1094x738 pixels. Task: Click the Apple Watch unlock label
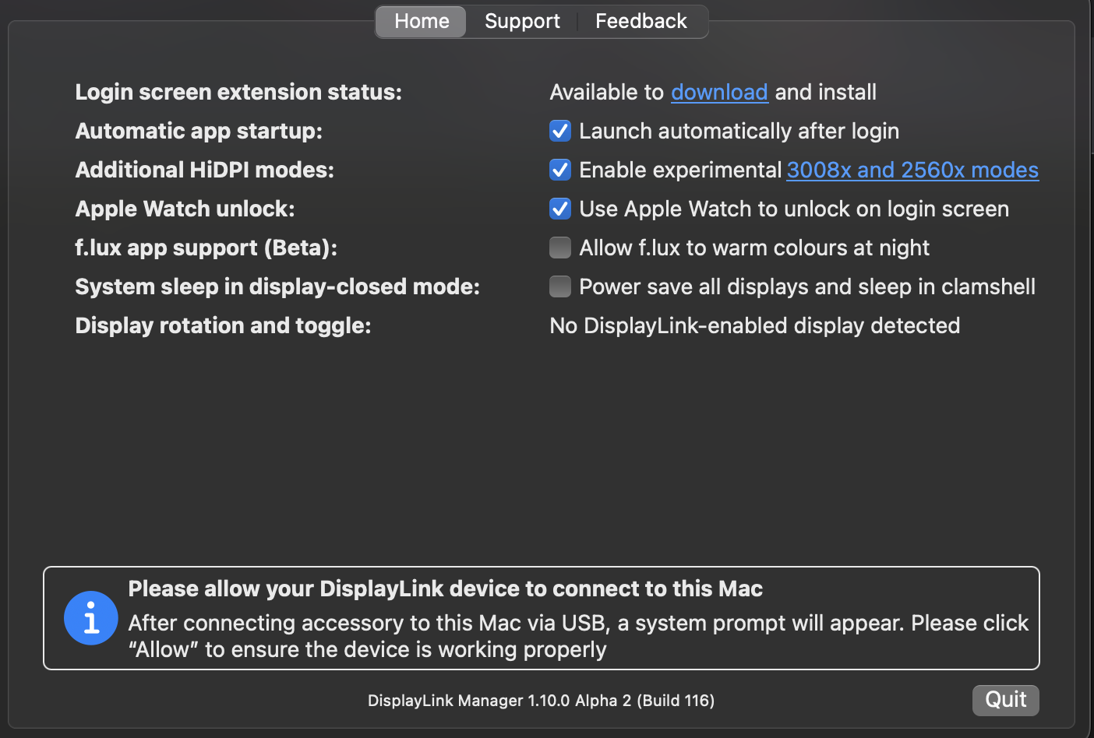[185, 209]
